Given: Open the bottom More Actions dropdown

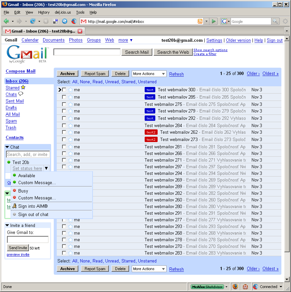Looking at the screenshot, I should 149,269.
